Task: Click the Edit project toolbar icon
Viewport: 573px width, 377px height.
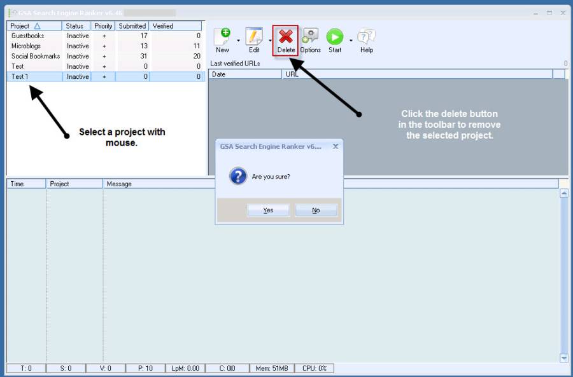Action: tap(254, 38)
